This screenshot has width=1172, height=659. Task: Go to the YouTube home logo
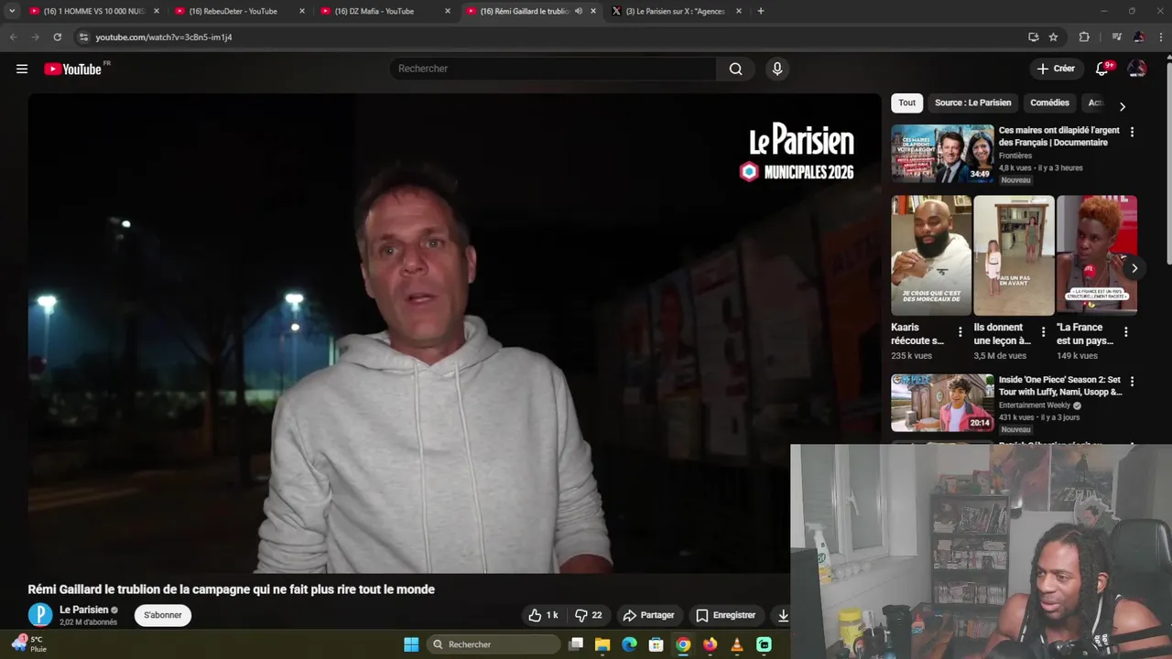tap(72, 69)
